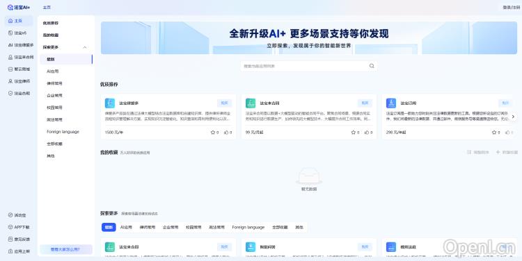Open 意见反馈 feedback in the sidebar
This screenshot has height=261, width=522.
pos(19,239)
